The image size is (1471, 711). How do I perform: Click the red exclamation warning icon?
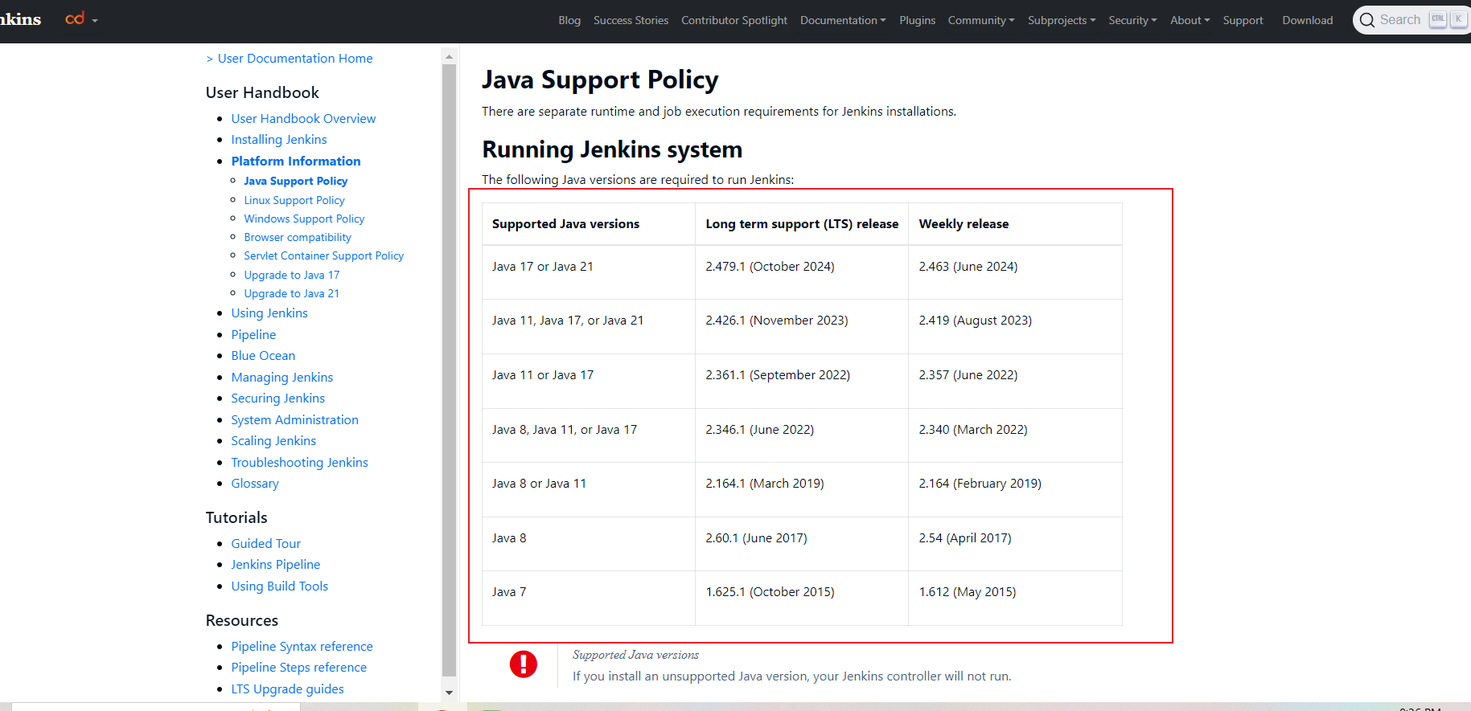tap(524, 664)
